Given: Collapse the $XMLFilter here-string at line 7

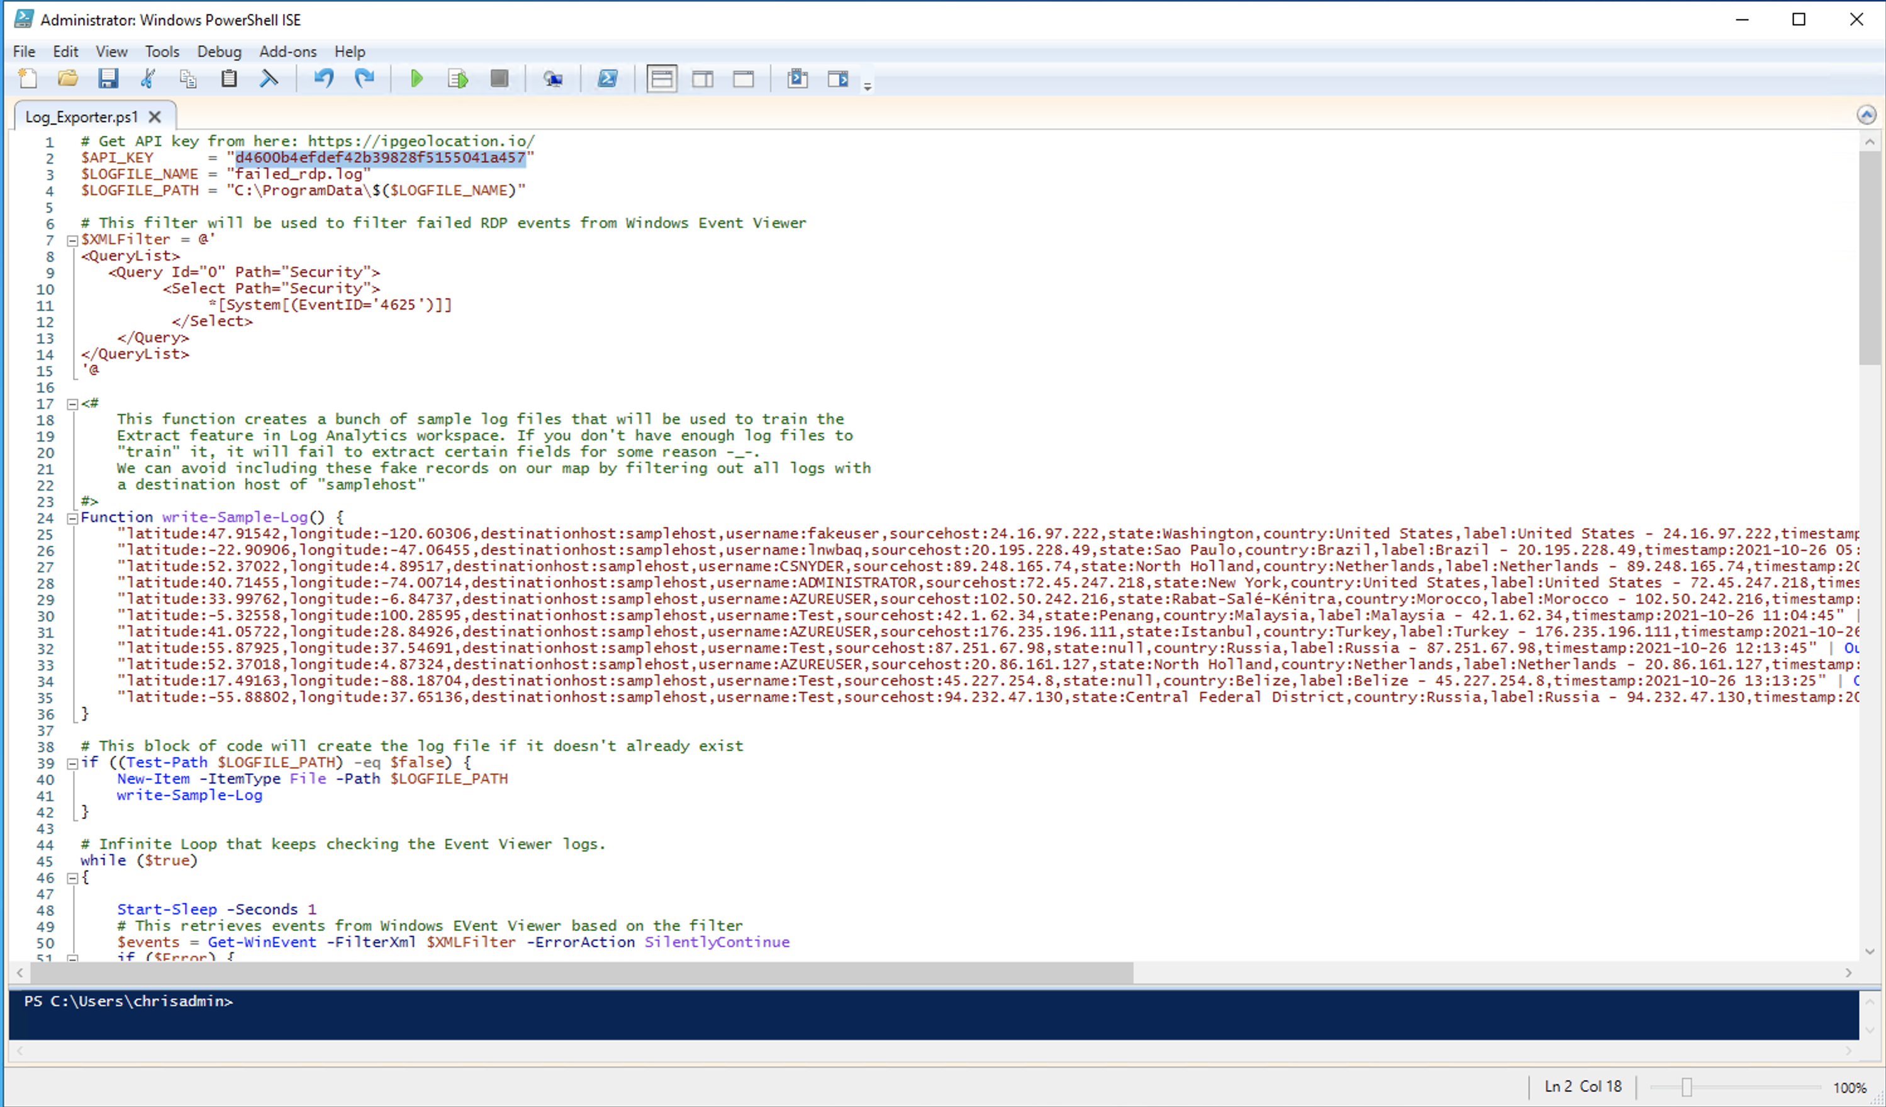Looking at the screenshot, I should point(72,240).
